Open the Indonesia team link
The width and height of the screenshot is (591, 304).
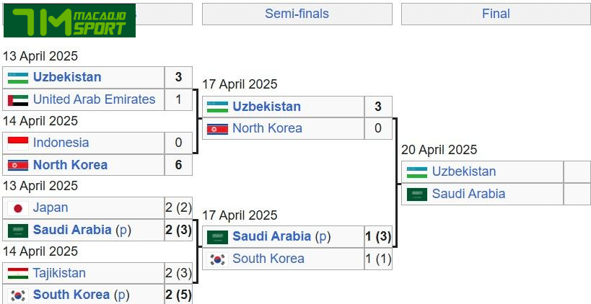click(61, 143)
